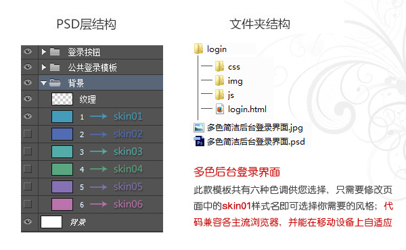The width and height of the screenshot is (406, 250).
Task: Expand the 登录按钮 layer group
Action: (x=44, y=52)
